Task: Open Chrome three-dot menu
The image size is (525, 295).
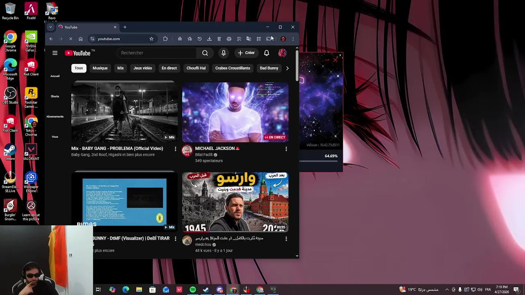Action: coord(293,39)
